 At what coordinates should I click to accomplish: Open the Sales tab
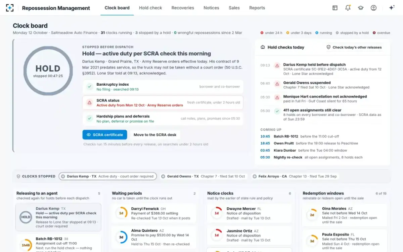coord(234,8)
